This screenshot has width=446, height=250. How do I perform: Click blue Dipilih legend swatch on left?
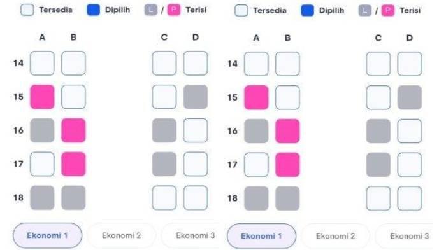[93, 10]
